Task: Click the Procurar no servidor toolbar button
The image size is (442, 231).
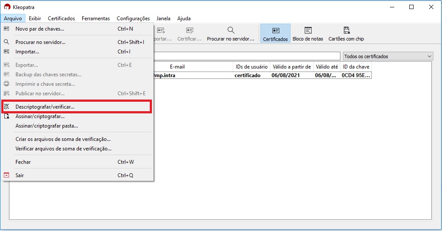Action: 231,34
